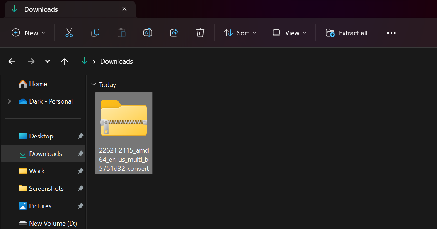Open the New item dropdown
Viewport: 437px width, 229px height.
coord(28,33)
